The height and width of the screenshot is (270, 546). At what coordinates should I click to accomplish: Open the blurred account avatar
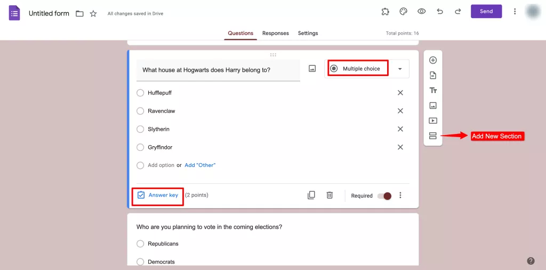[x=533, y=12]
